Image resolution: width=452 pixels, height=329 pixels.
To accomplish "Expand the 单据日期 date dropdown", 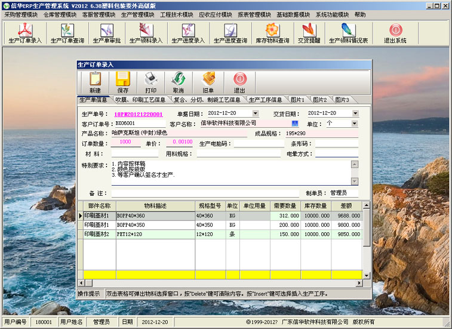I will pyautogui.click(x=256, y=113).
